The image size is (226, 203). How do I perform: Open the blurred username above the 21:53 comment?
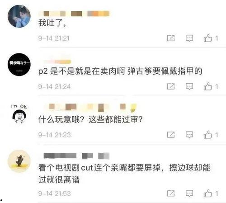(x=76, y=156)
